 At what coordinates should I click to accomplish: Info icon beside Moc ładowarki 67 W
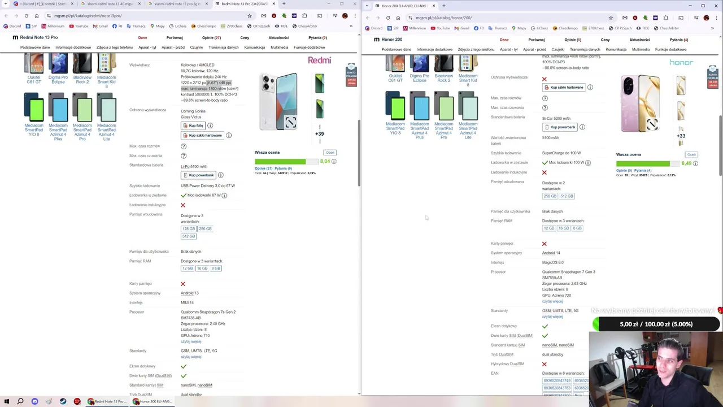click(224, 196)
